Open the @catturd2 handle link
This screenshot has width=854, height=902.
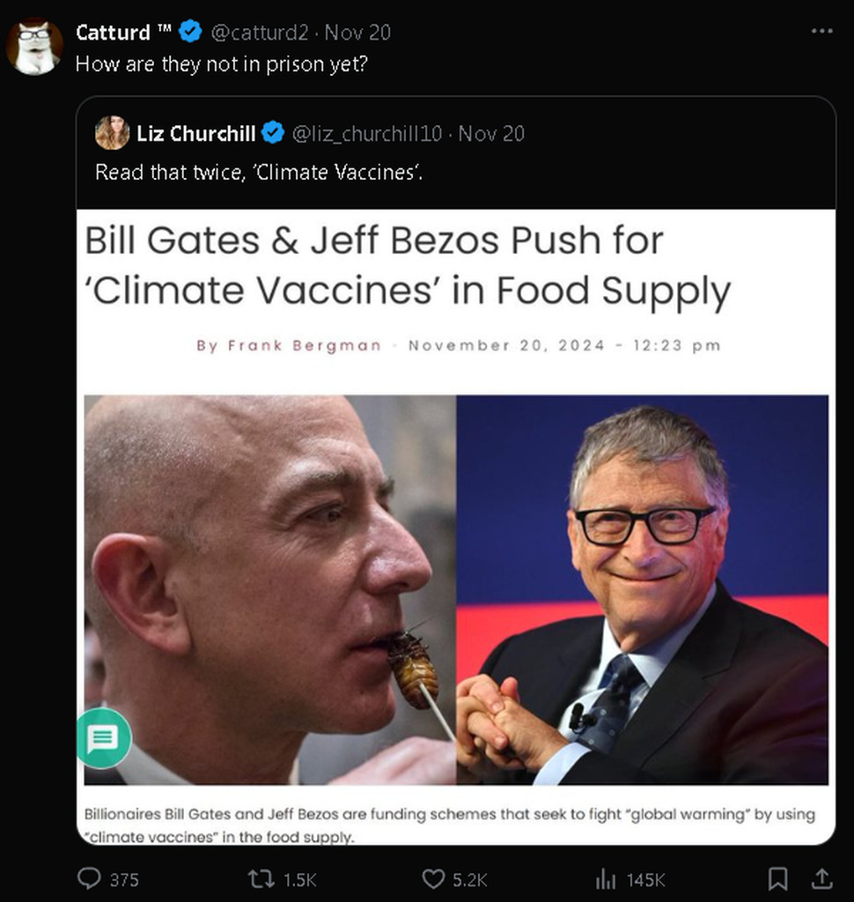[261, 33]
